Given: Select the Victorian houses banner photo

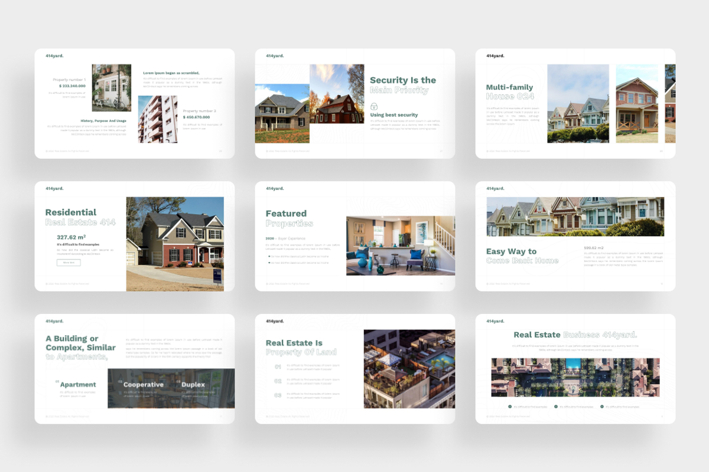Looking at the screenshot, I should [x=575, y=217].
